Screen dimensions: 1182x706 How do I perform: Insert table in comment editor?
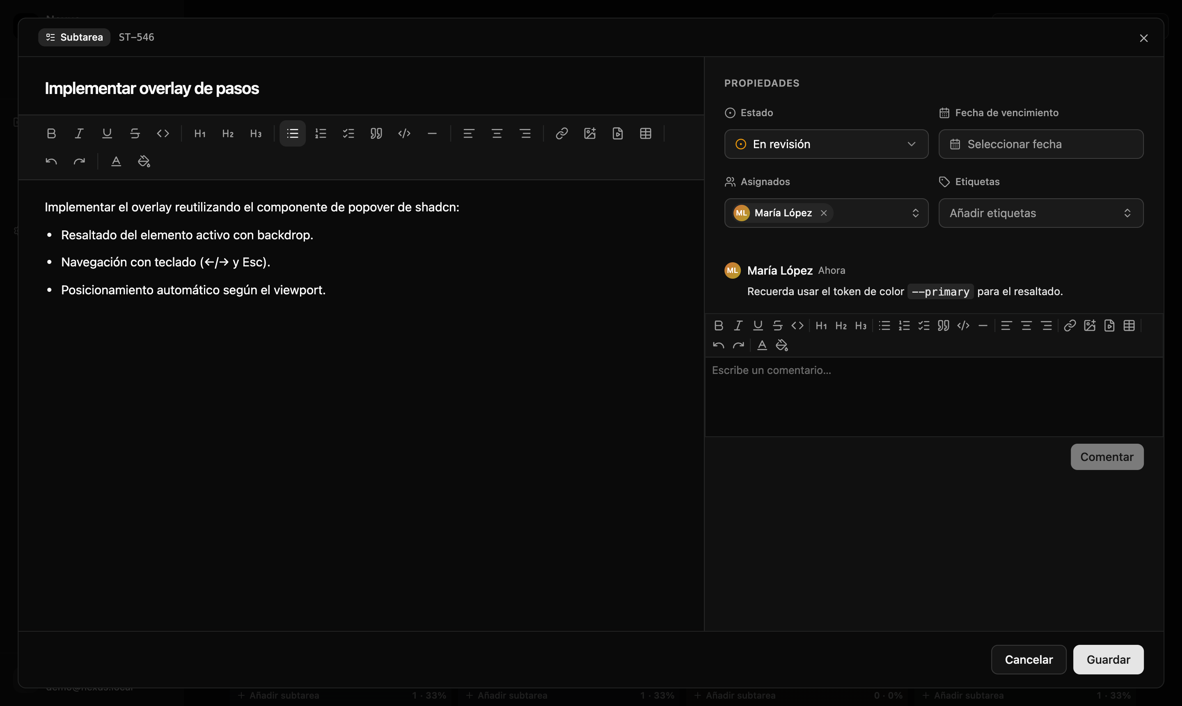point(1129,325)
